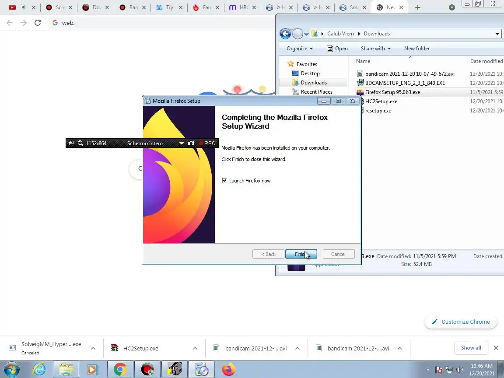Show hidden system tray icons arrow
This screenshot has height=378, width=504.
pos(428,370)
